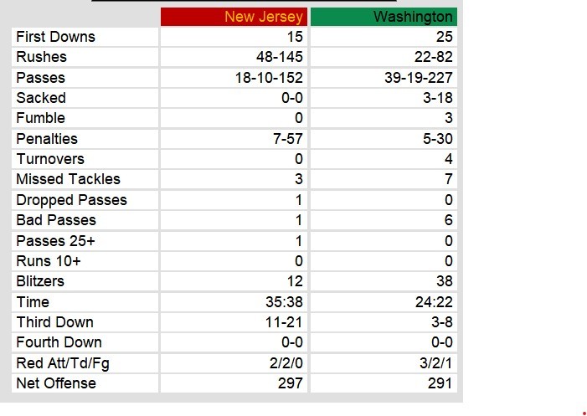587x416 pixels.
Task: Click the Rushes row label
Action: [42, 57]
